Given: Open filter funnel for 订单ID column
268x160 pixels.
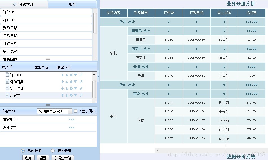Looking at the screenshot, I should [x=75, y=75].
